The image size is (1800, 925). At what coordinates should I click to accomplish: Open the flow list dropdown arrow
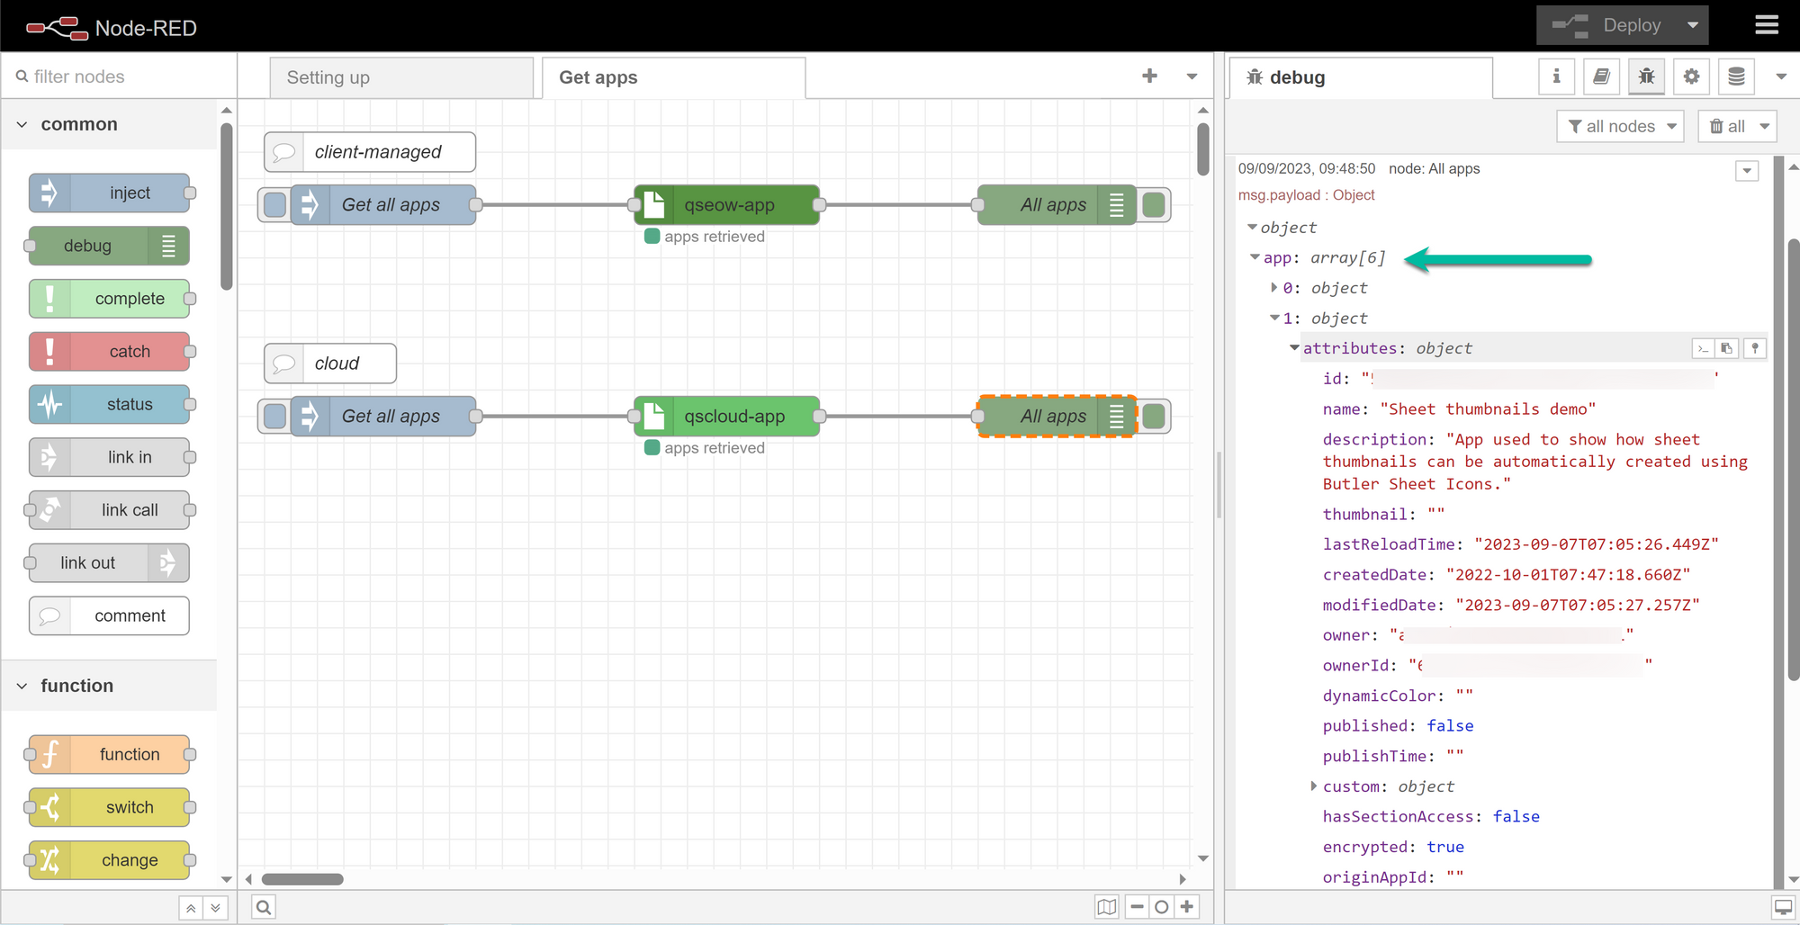[x=1192, y=76]
